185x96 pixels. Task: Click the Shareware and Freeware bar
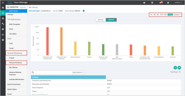click(x=61, y=41)
